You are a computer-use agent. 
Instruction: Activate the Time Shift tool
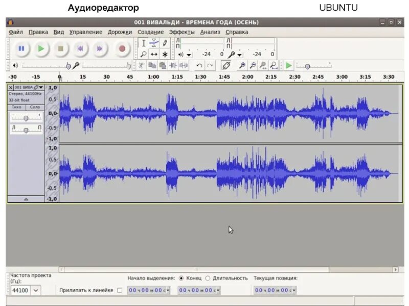click(x=154, y=54)
